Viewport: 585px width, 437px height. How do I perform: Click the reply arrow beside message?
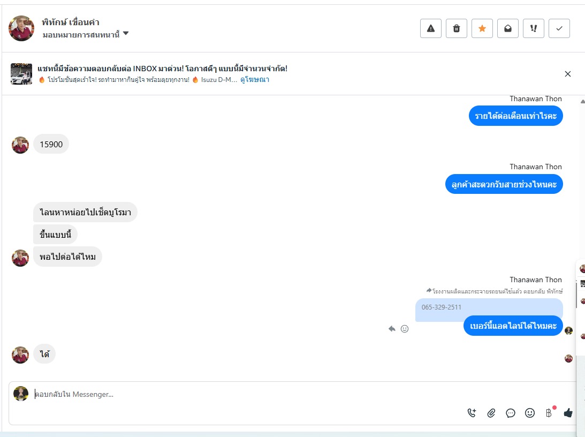click(392, 329)
